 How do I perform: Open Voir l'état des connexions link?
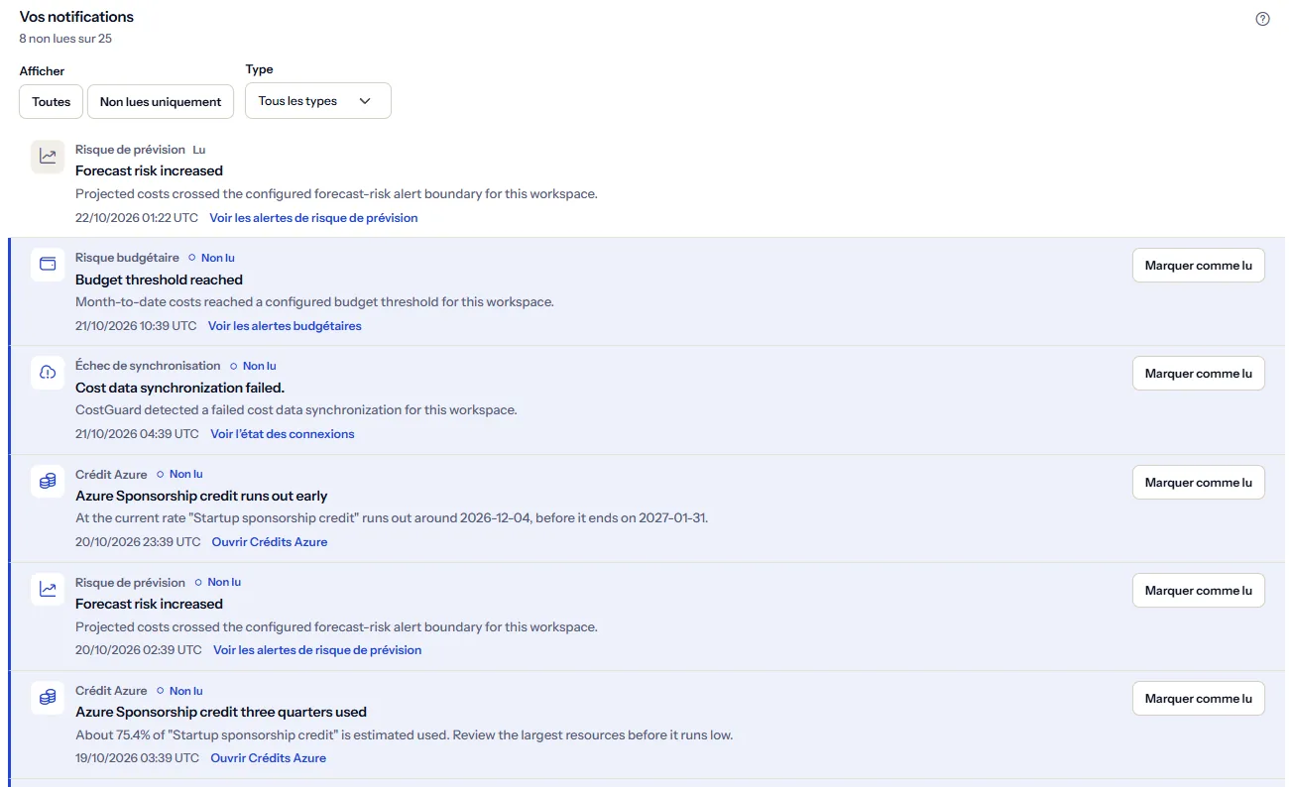point(283,434)
